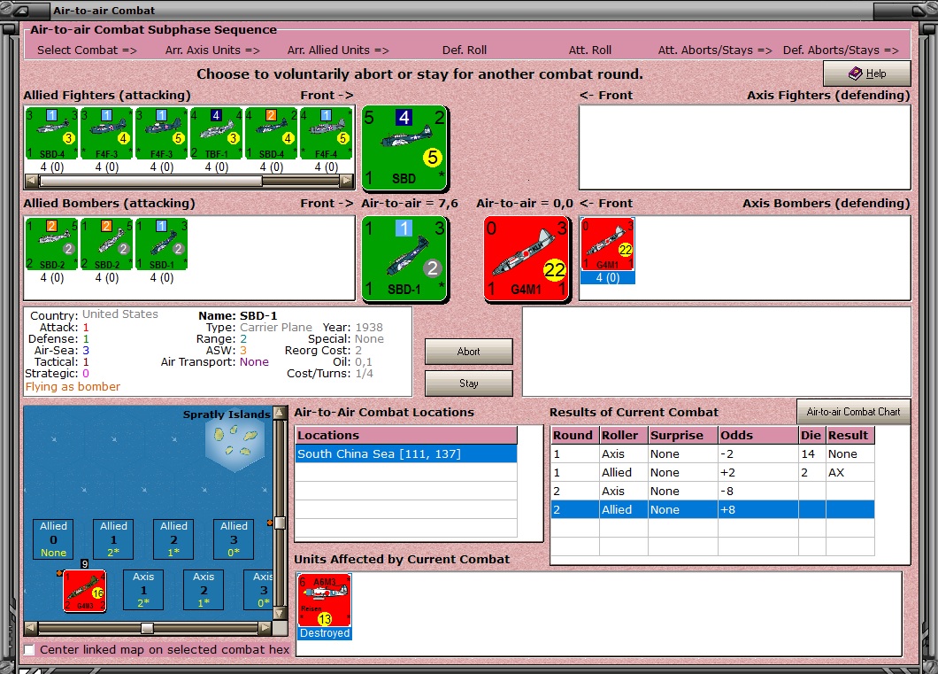The height and width of the screenshot is (674, 938).
Task: Click the Die column header
Action: [811, 435]
